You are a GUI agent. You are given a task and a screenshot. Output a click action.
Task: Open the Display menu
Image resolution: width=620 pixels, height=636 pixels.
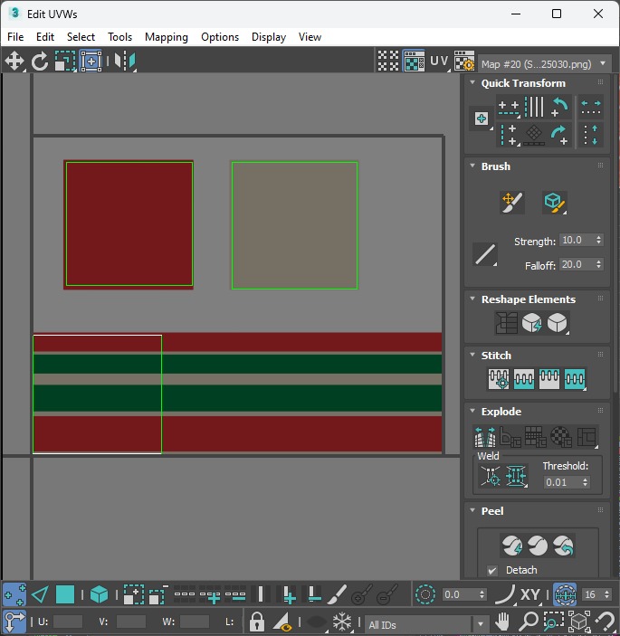tap(269, 37)
